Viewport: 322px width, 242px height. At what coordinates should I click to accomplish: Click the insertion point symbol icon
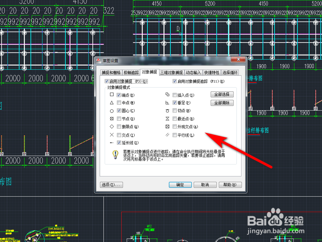pos(167,95)
